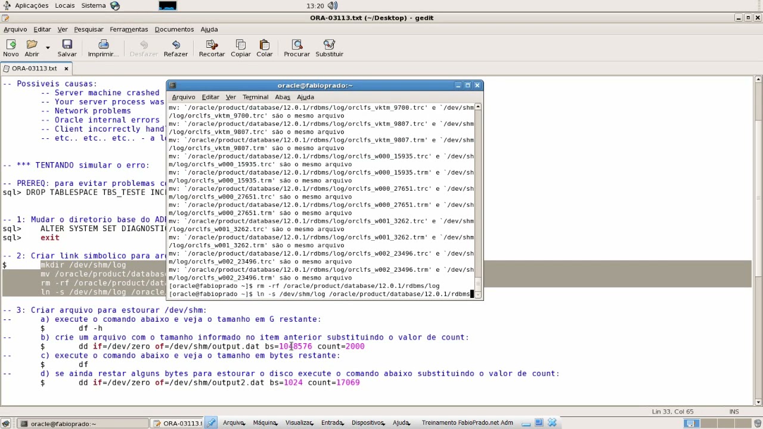Click the 'count=17069' value in editor
763x429 pixels.
coord(333,383)
